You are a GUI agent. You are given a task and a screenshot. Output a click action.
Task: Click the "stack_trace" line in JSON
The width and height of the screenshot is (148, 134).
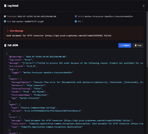coord(77,124)
